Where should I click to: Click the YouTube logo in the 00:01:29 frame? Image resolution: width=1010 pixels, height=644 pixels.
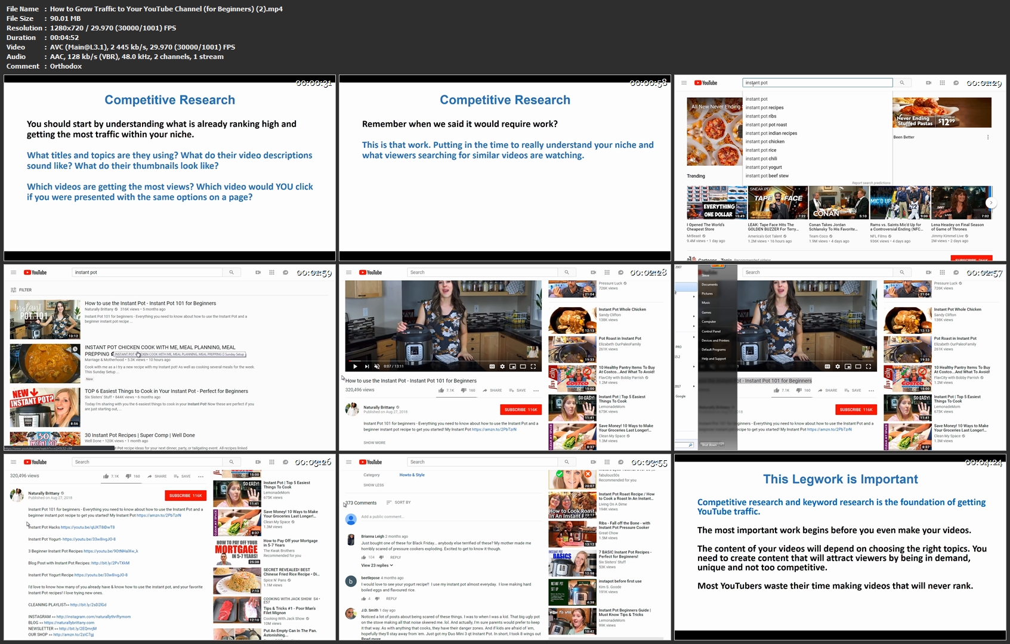pos(706,83)
